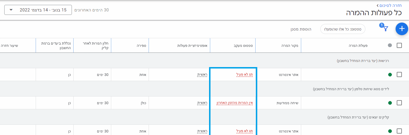Viewport: 409px width, 135px height.
Task: Click ראשית in the רכישות row
Action: 203,75
